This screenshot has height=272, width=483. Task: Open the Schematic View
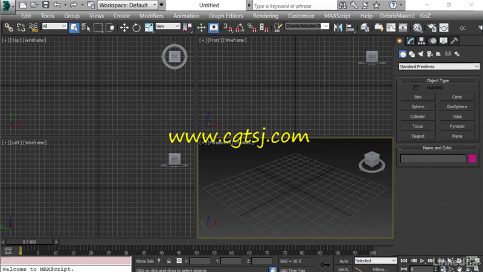403,28
